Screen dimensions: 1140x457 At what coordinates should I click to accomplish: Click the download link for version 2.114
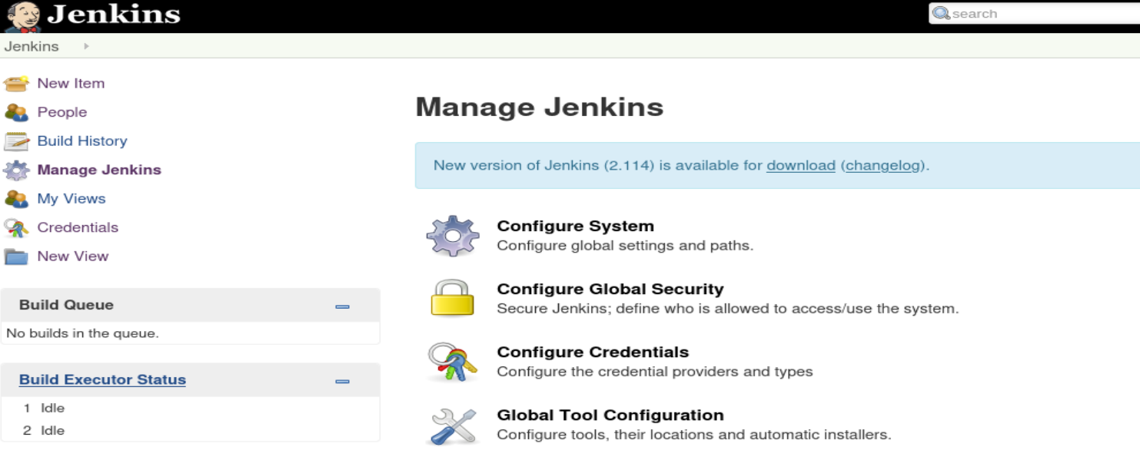[801, 165]
